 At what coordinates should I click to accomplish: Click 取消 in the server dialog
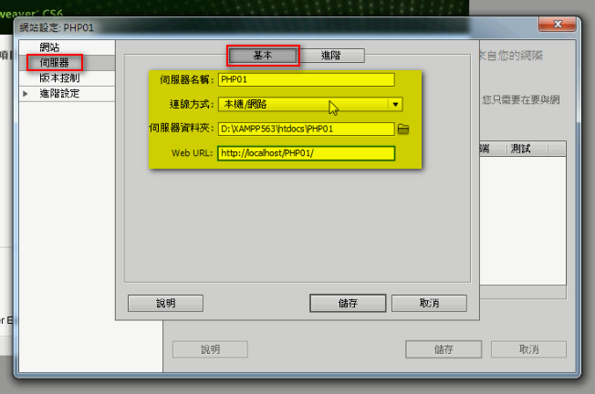pos(429,303)
